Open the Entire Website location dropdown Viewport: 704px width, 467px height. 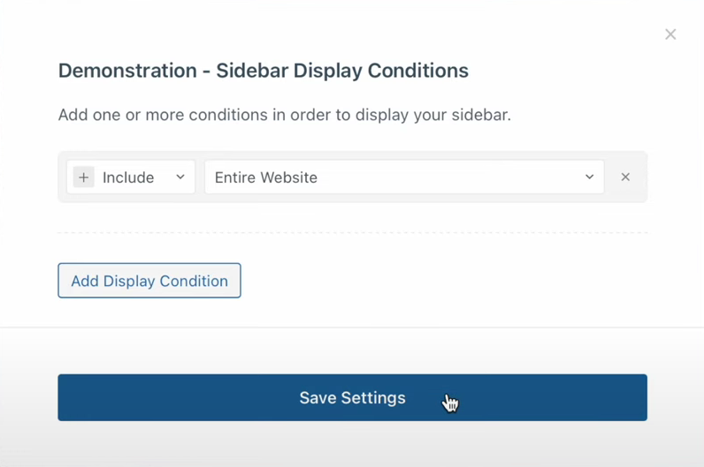tap(403, 177)
